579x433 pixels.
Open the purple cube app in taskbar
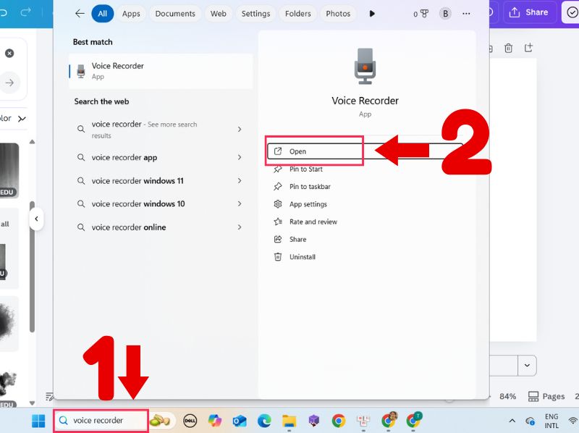[x=313, y=421]
